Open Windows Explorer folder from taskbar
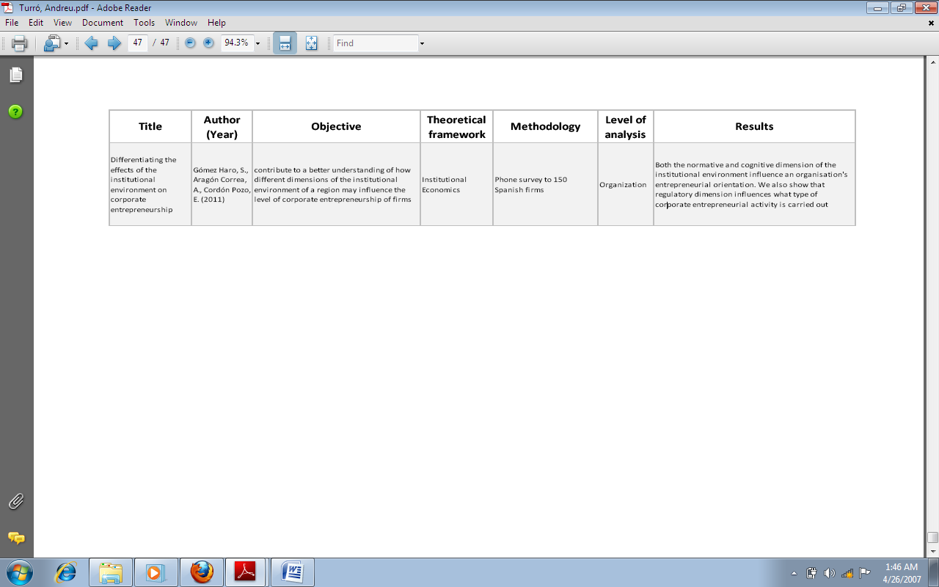 111,572
